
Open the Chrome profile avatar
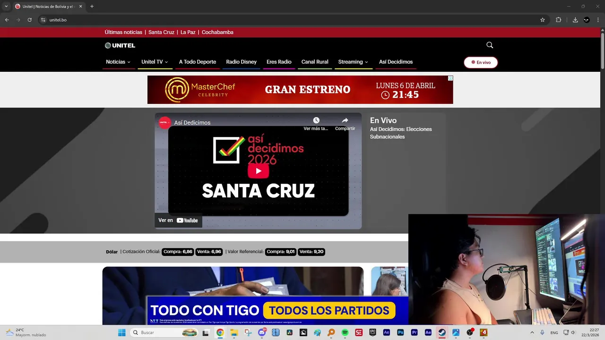coord(587,20)
